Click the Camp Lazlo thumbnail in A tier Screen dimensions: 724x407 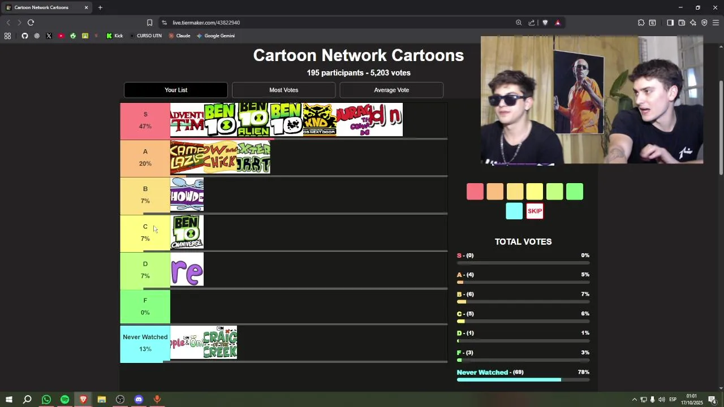pos(187,157)
